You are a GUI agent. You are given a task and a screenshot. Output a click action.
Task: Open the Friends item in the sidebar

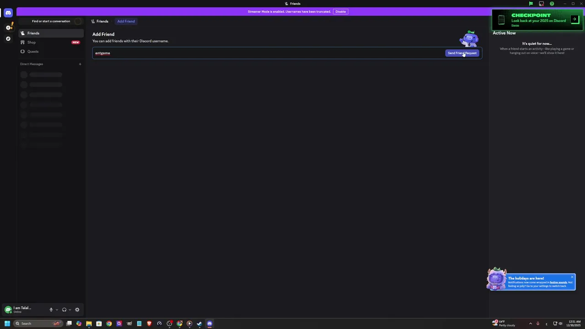pos(51,33)
